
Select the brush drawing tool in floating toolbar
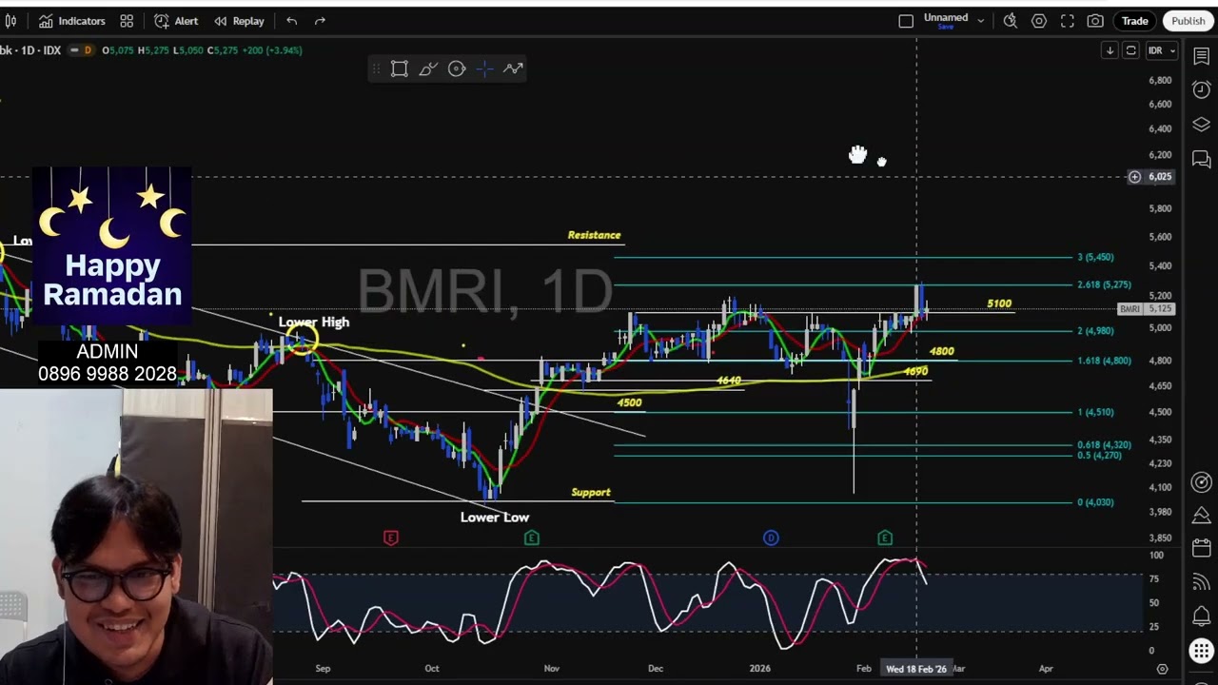coord(428,68)
